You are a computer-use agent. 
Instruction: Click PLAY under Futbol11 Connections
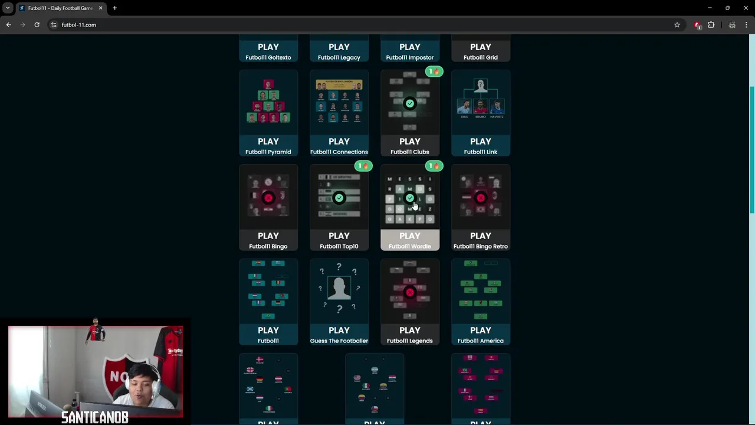339,141
